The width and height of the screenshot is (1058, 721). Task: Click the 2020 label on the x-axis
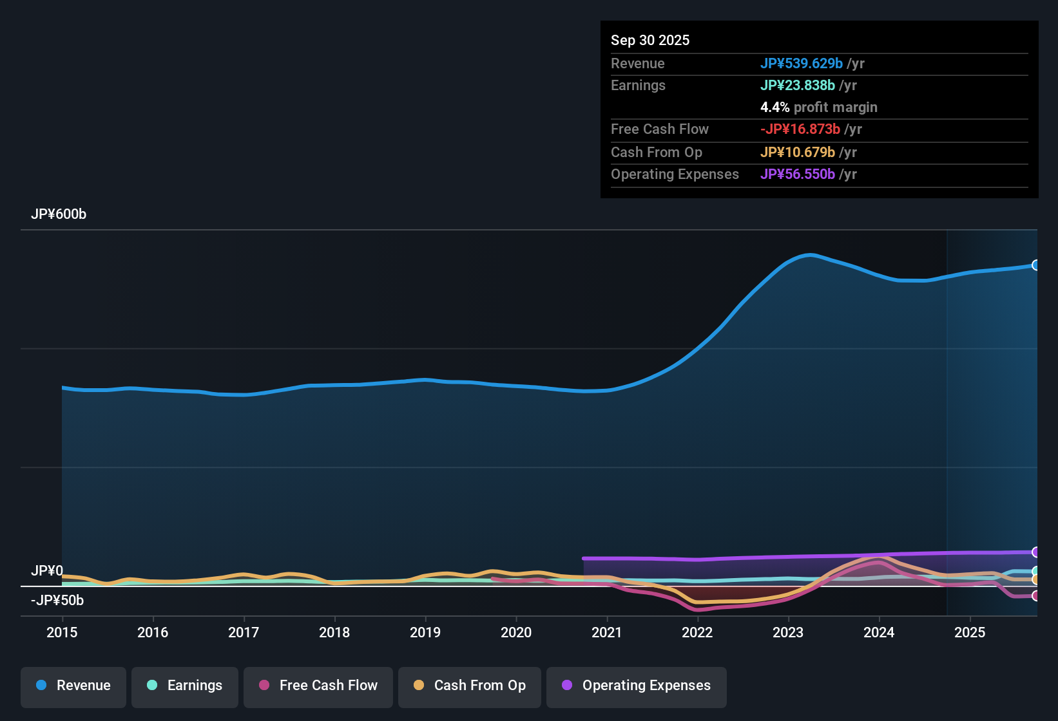coord(516,633)
